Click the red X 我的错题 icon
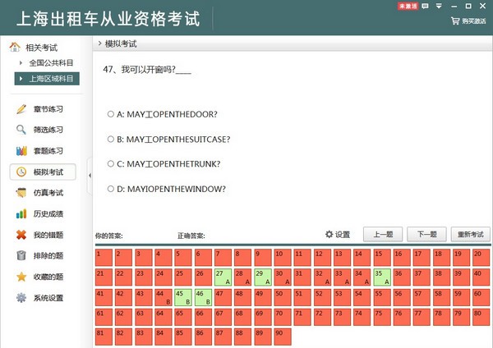The image size is (493, 348). click(21, 235)
